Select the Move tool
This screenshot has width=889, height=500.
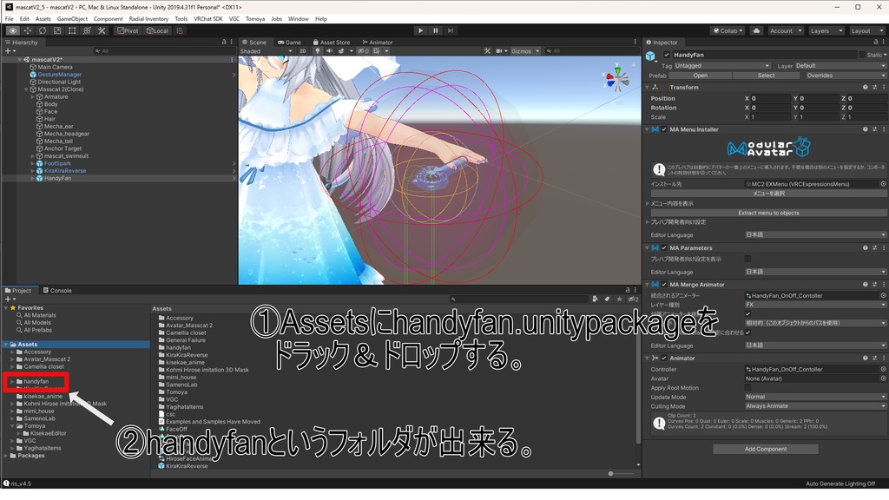pyautogui.click(x=28, y=30)
